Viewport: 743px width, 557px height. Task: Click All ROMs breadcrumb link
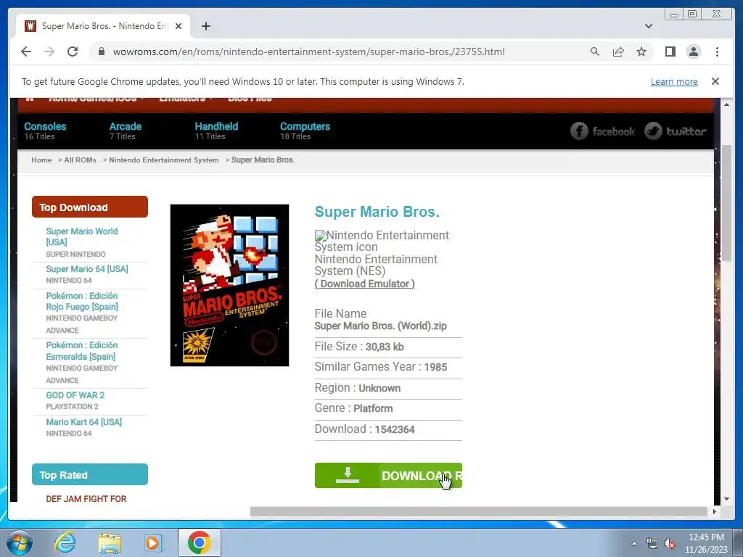click(80, 160)
